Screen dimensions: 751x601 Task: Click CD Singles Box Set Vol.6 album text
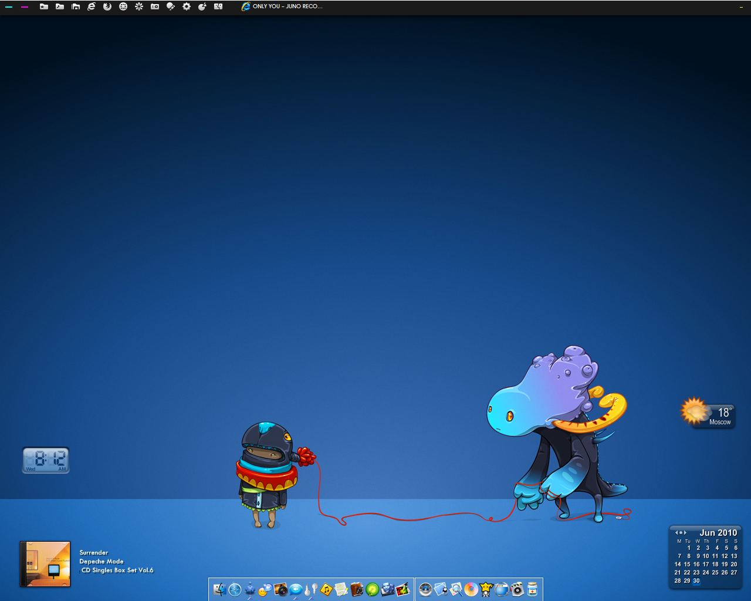tap(117, 570)
